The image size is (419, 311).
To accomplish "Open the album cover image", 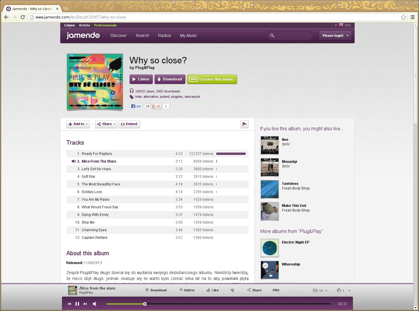I will tap(95, 82).
